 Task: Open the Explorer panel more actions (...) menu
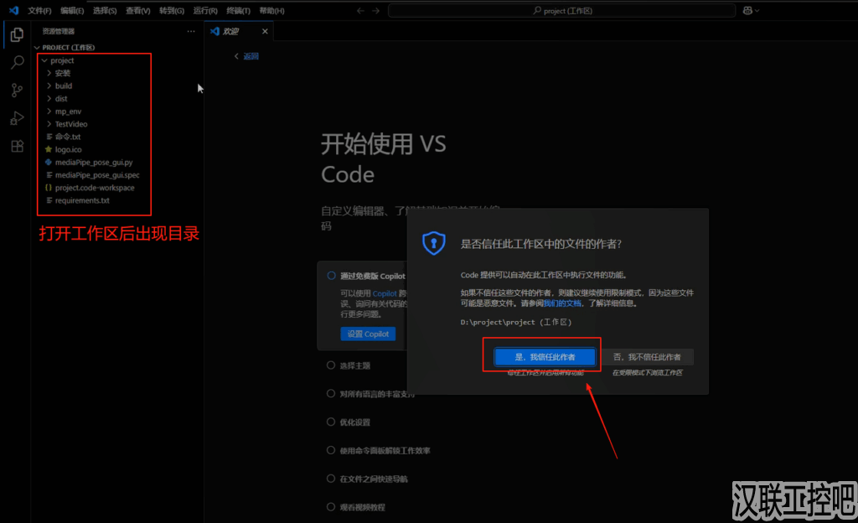(191, 31)
